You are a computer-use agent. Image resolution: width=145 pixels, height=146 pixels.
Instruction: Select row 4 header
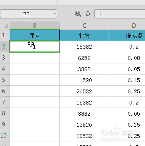[5, 69]
